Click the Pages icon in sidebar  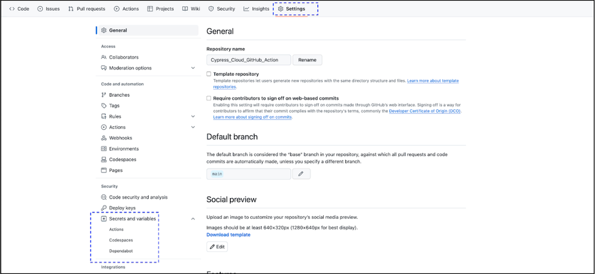tap(104, 170)
